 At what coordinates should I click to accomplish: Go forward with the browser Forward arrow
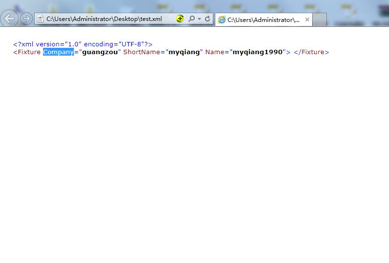tap(26, 19)
